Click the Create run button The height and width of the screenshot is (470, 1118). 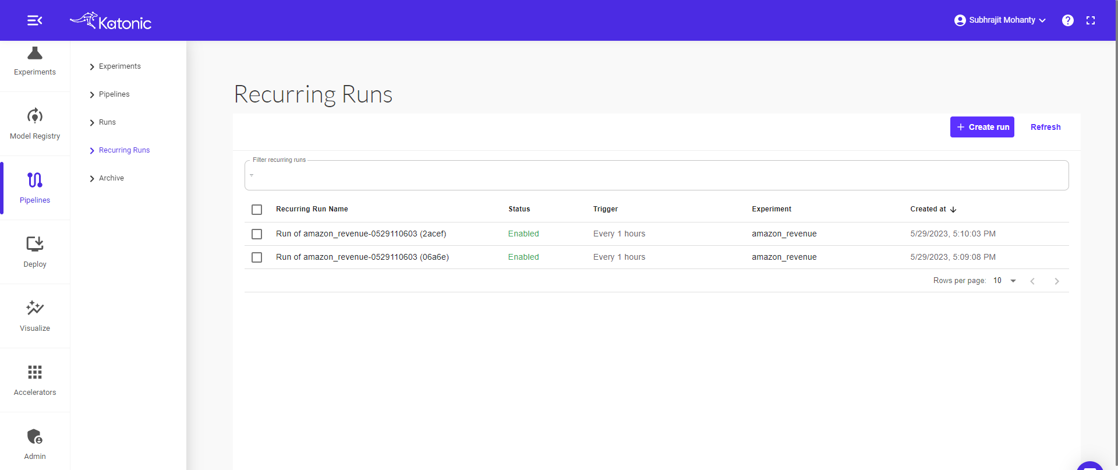(x=982, y=127)
